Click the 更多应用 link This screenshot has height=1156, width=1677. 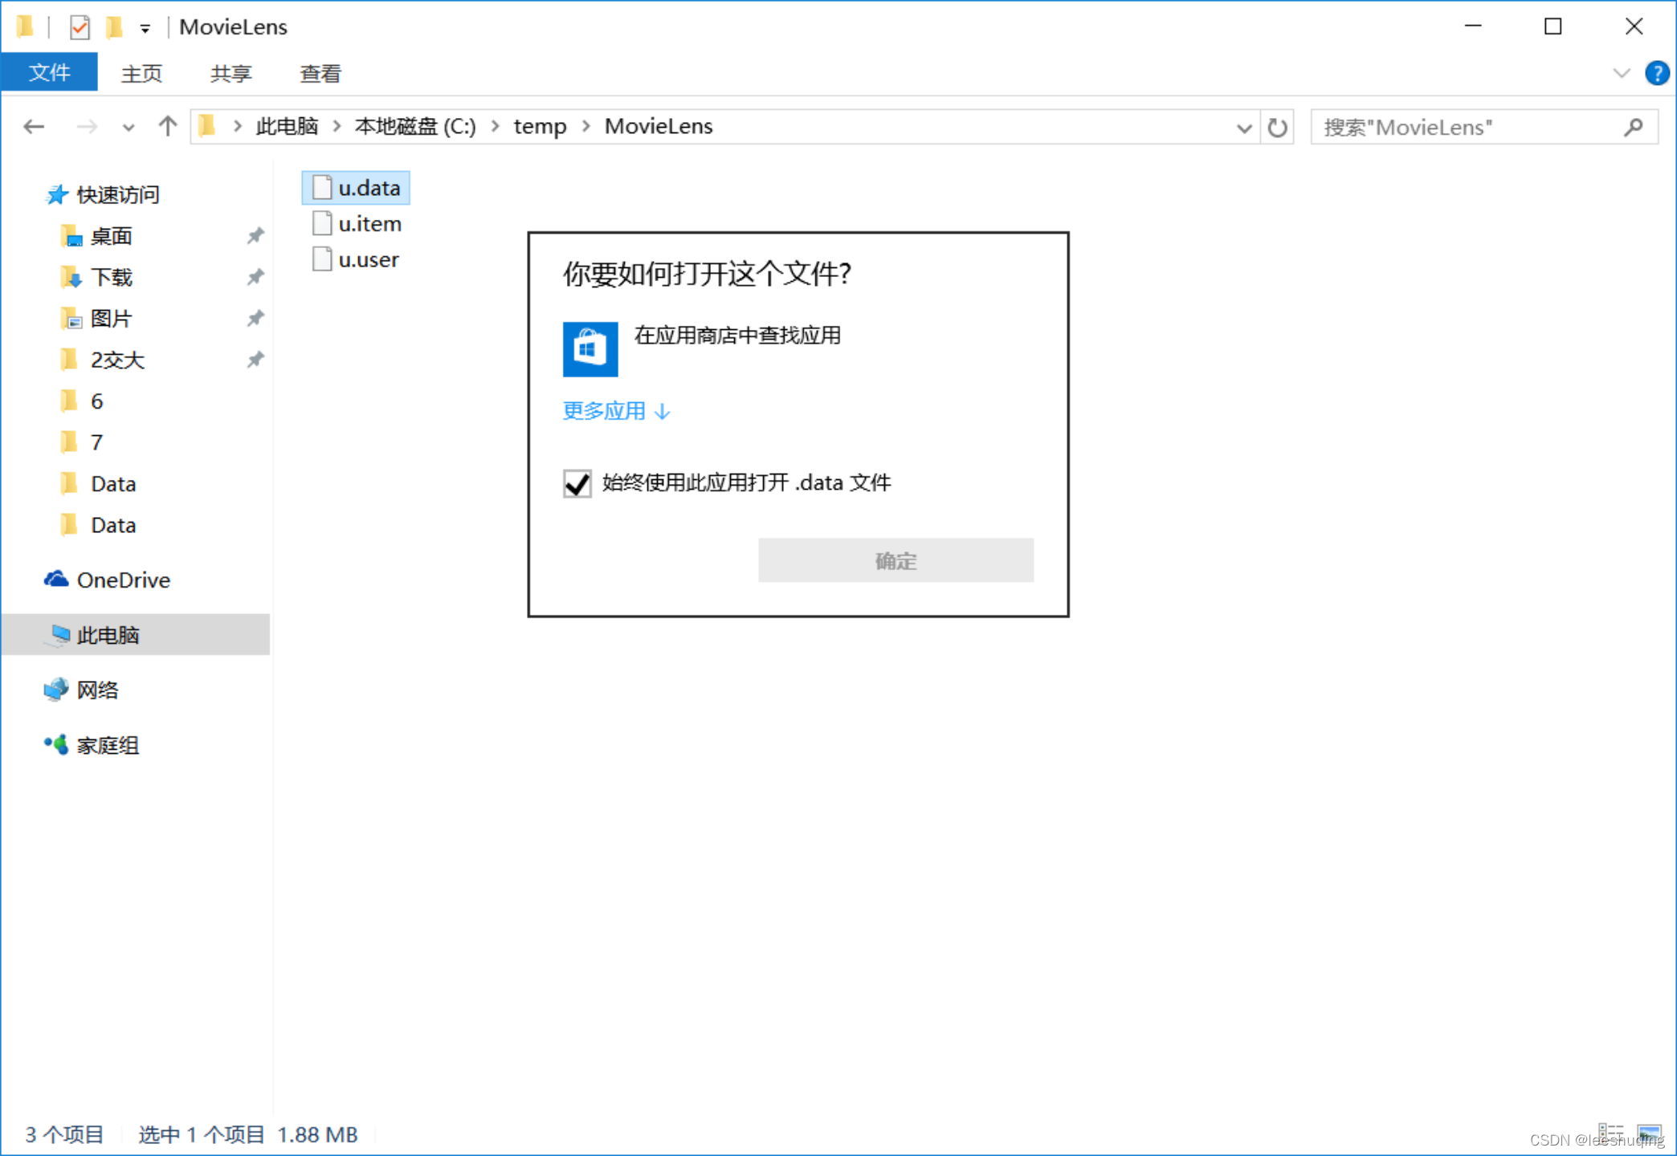(616, 411)
